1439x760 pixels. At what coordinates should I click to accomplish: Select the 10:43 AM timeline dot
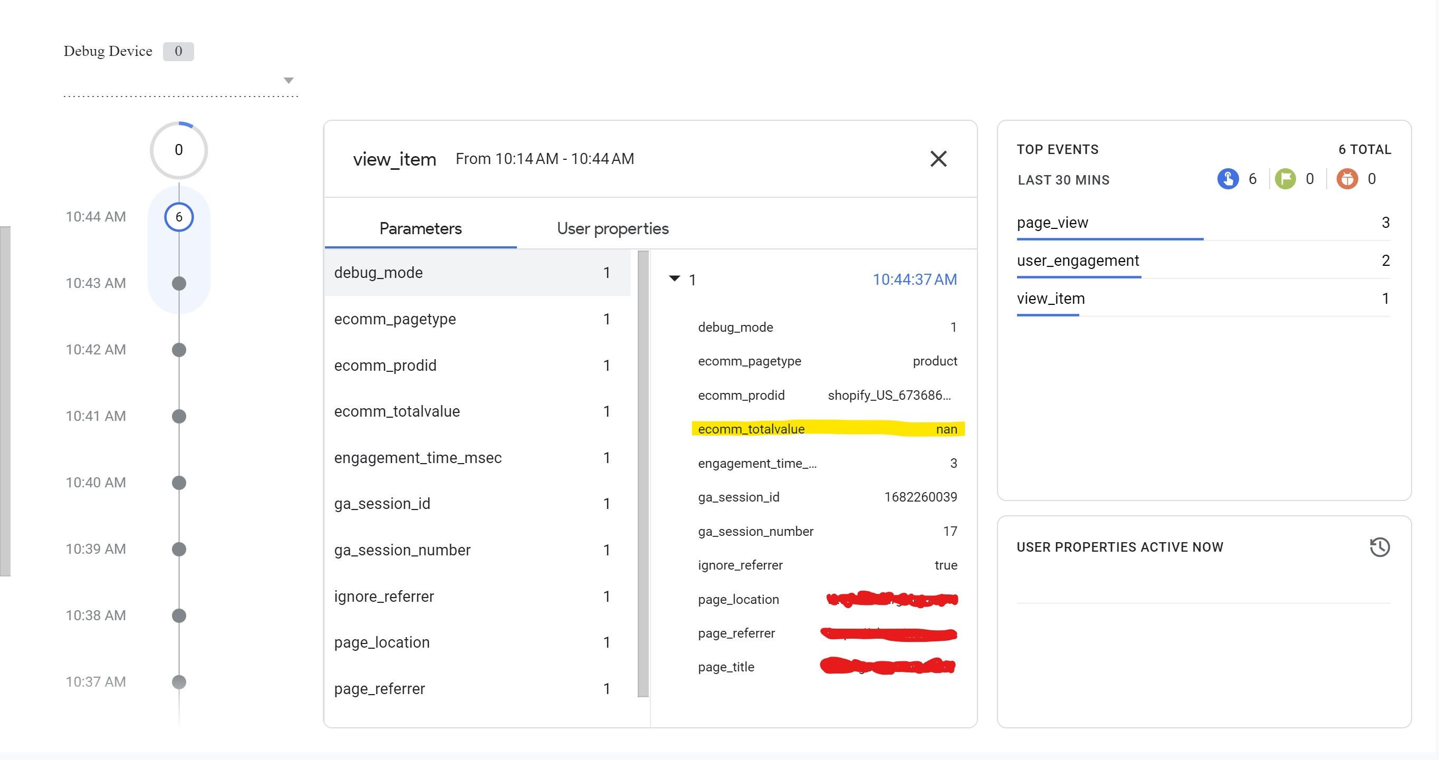[x=179, y=283]
